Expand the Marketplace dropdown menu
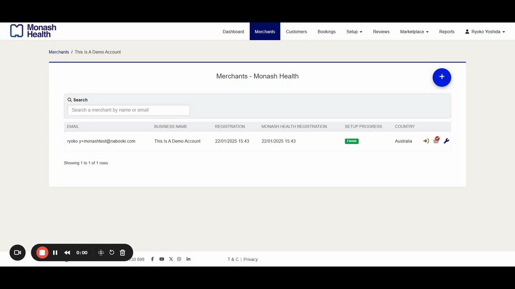Viewport: 515px width, 289px height. 414,31
